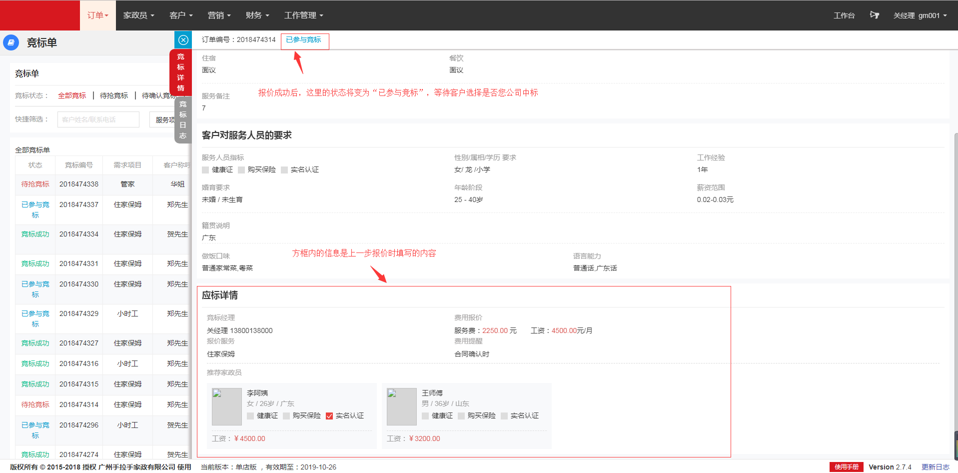
Task: Open the 关经理 gm001 user dropdown
Action: point(920,15)
